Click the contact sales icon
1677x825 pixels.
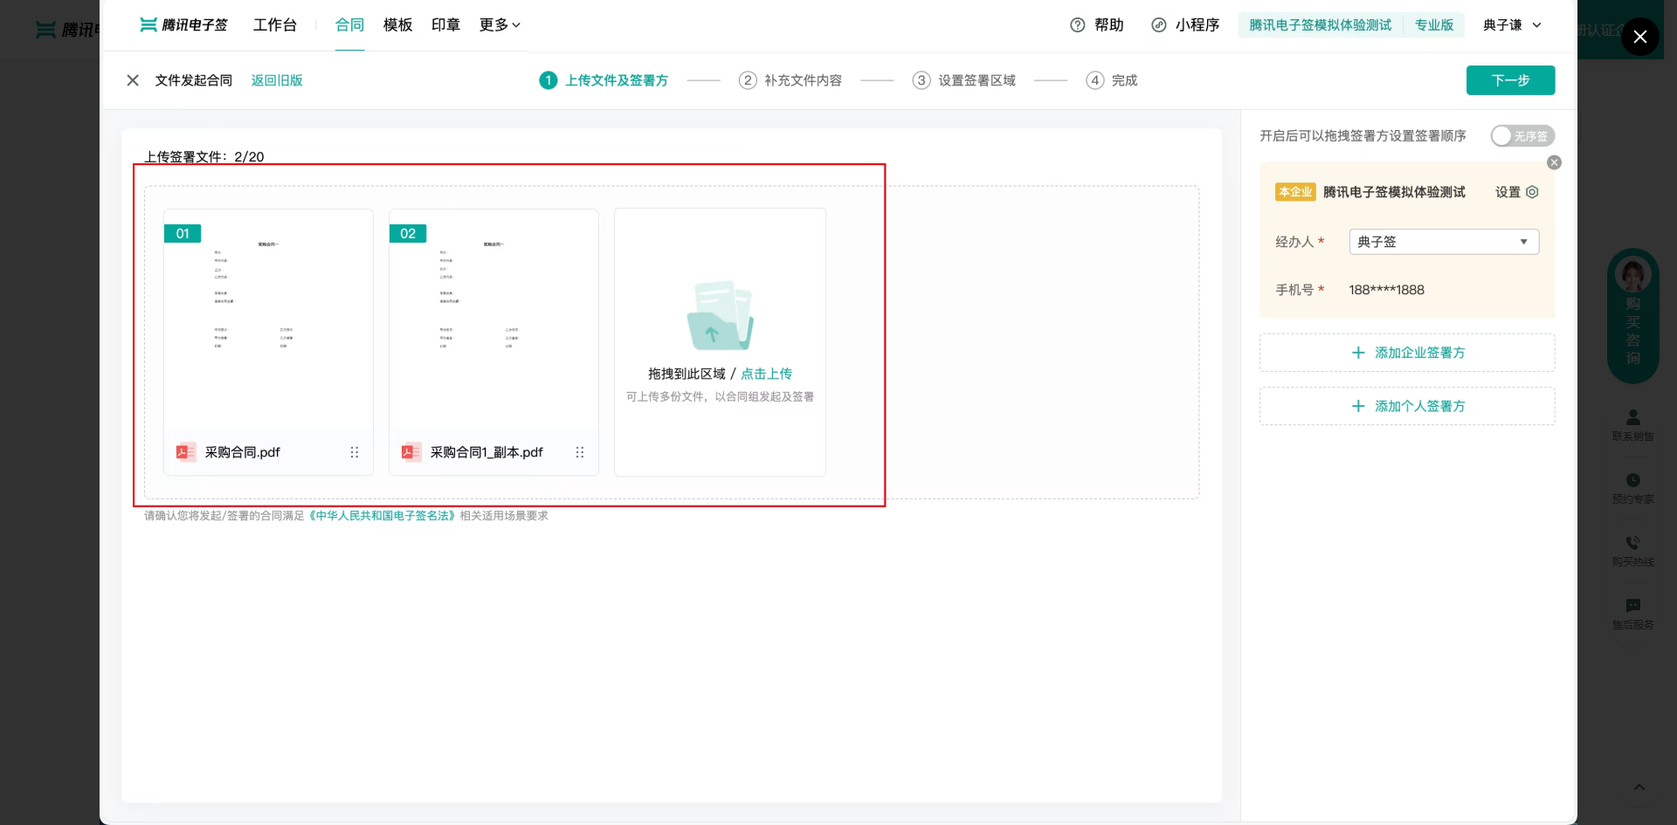tap(1632, 417)
